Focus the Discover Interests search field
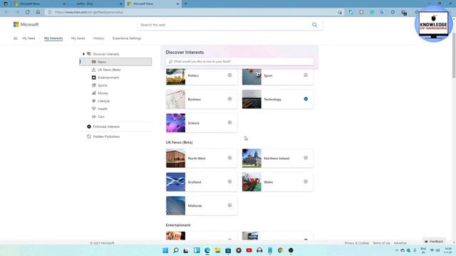This screenshot has width=456, height=256. click(239, 62)
